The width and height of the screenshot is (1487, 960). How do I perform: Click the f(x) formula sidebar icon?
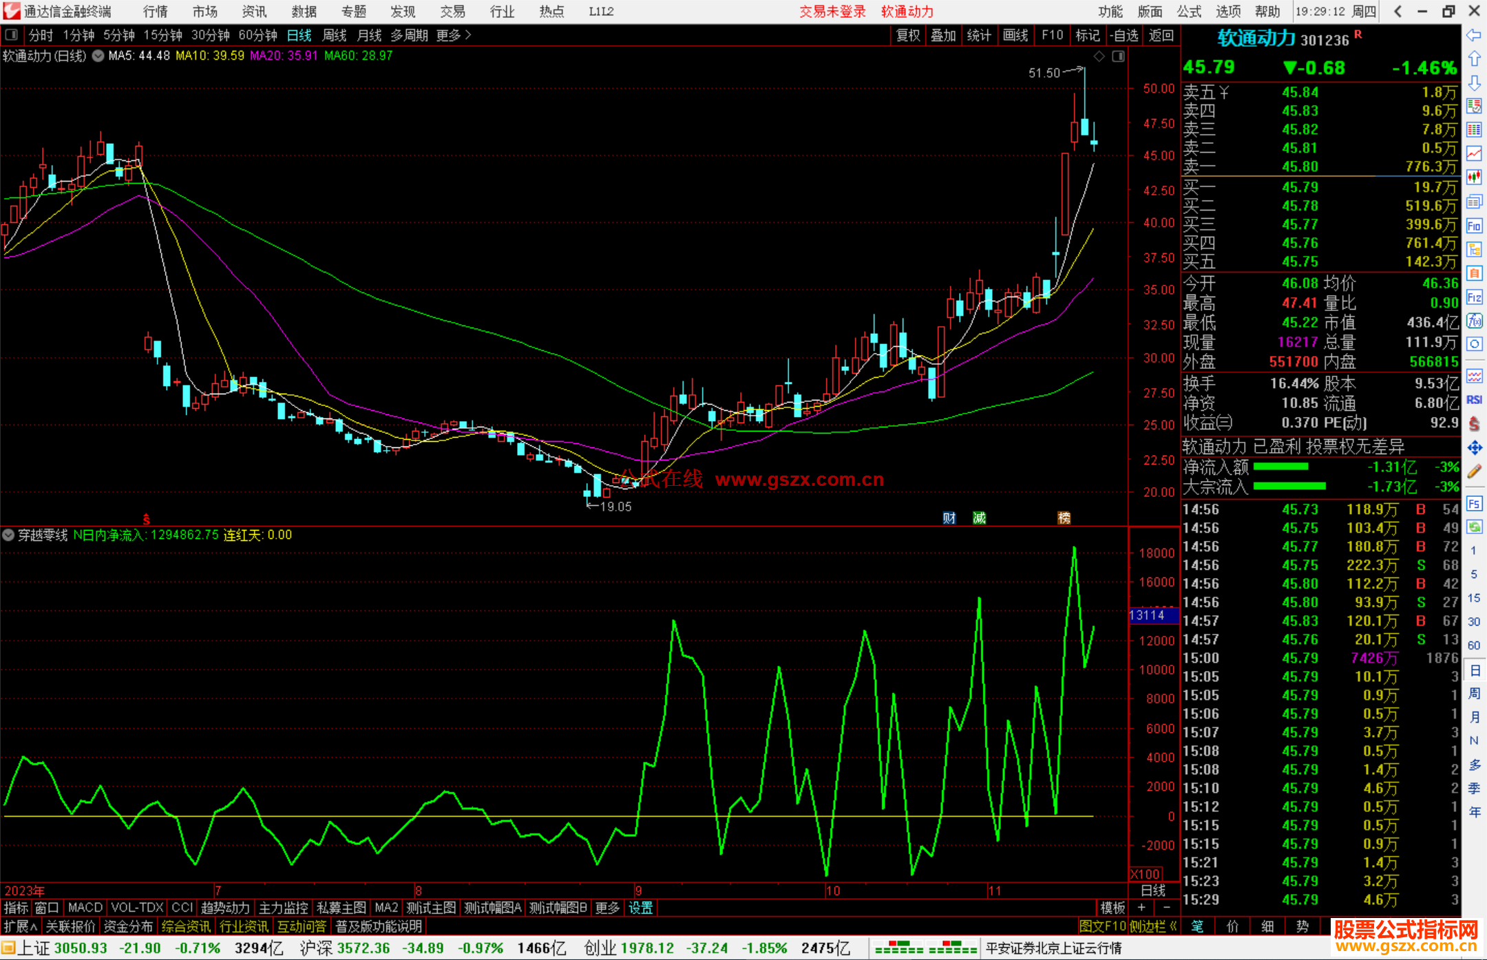click(1474, 321)
